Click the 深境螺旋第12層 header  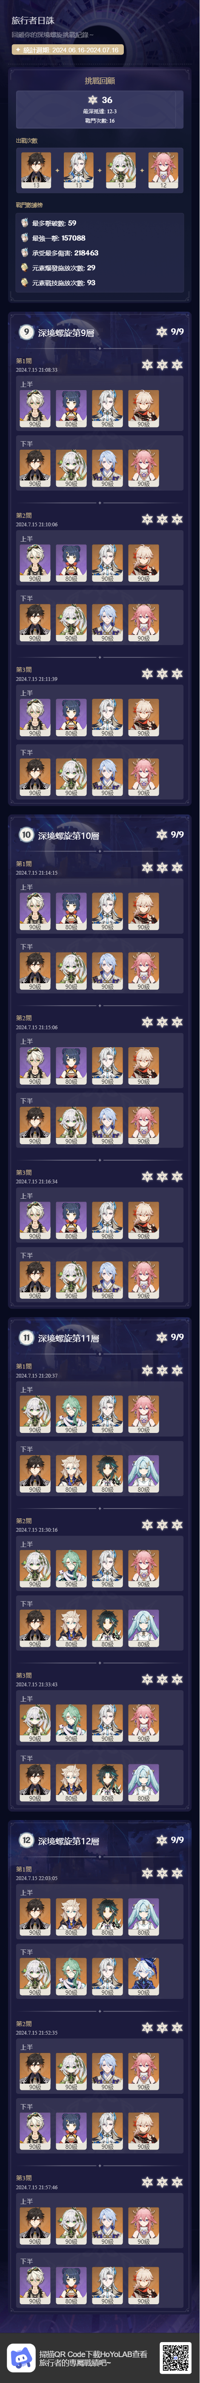click(68, 1841)
